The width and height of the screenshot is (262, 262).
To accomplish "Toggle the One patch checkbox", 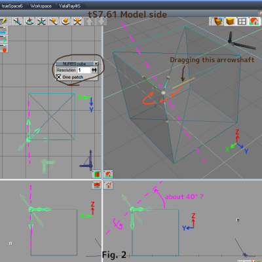I will click(x=58, y=77).
